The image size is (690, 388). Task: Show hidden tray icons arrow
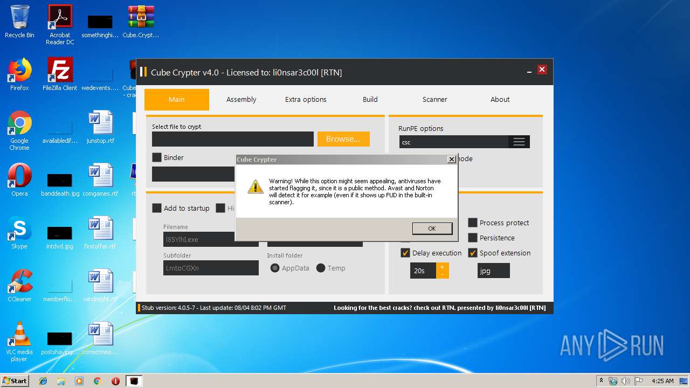coord(601,381)
